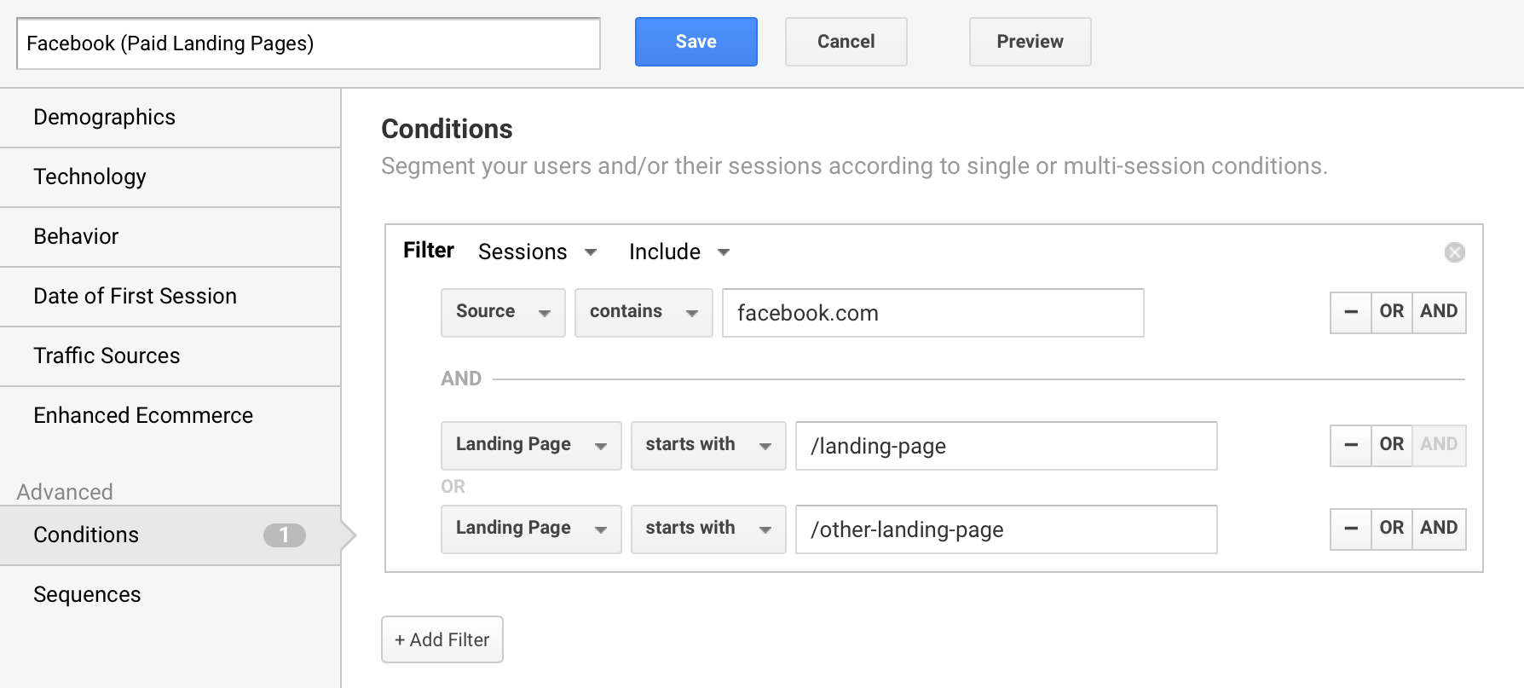Remove the /landing-page condition with minus
Image resolution: width=1524 pixels, height=688 pixels.
pyautogui.click(x=1351, y=445)
